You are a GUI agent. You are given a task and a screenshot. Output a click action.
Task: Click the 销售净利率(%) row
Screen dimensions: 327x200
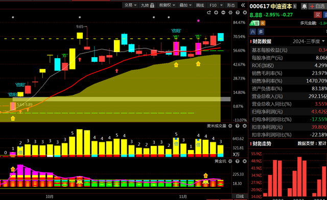click(x=288, y=81)
